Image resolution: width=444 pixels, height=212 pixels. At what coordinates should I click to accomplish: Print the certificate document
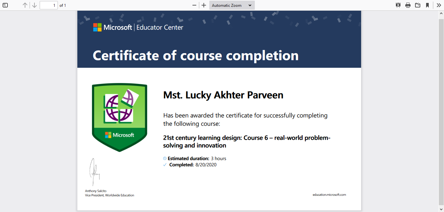[408, 5]
